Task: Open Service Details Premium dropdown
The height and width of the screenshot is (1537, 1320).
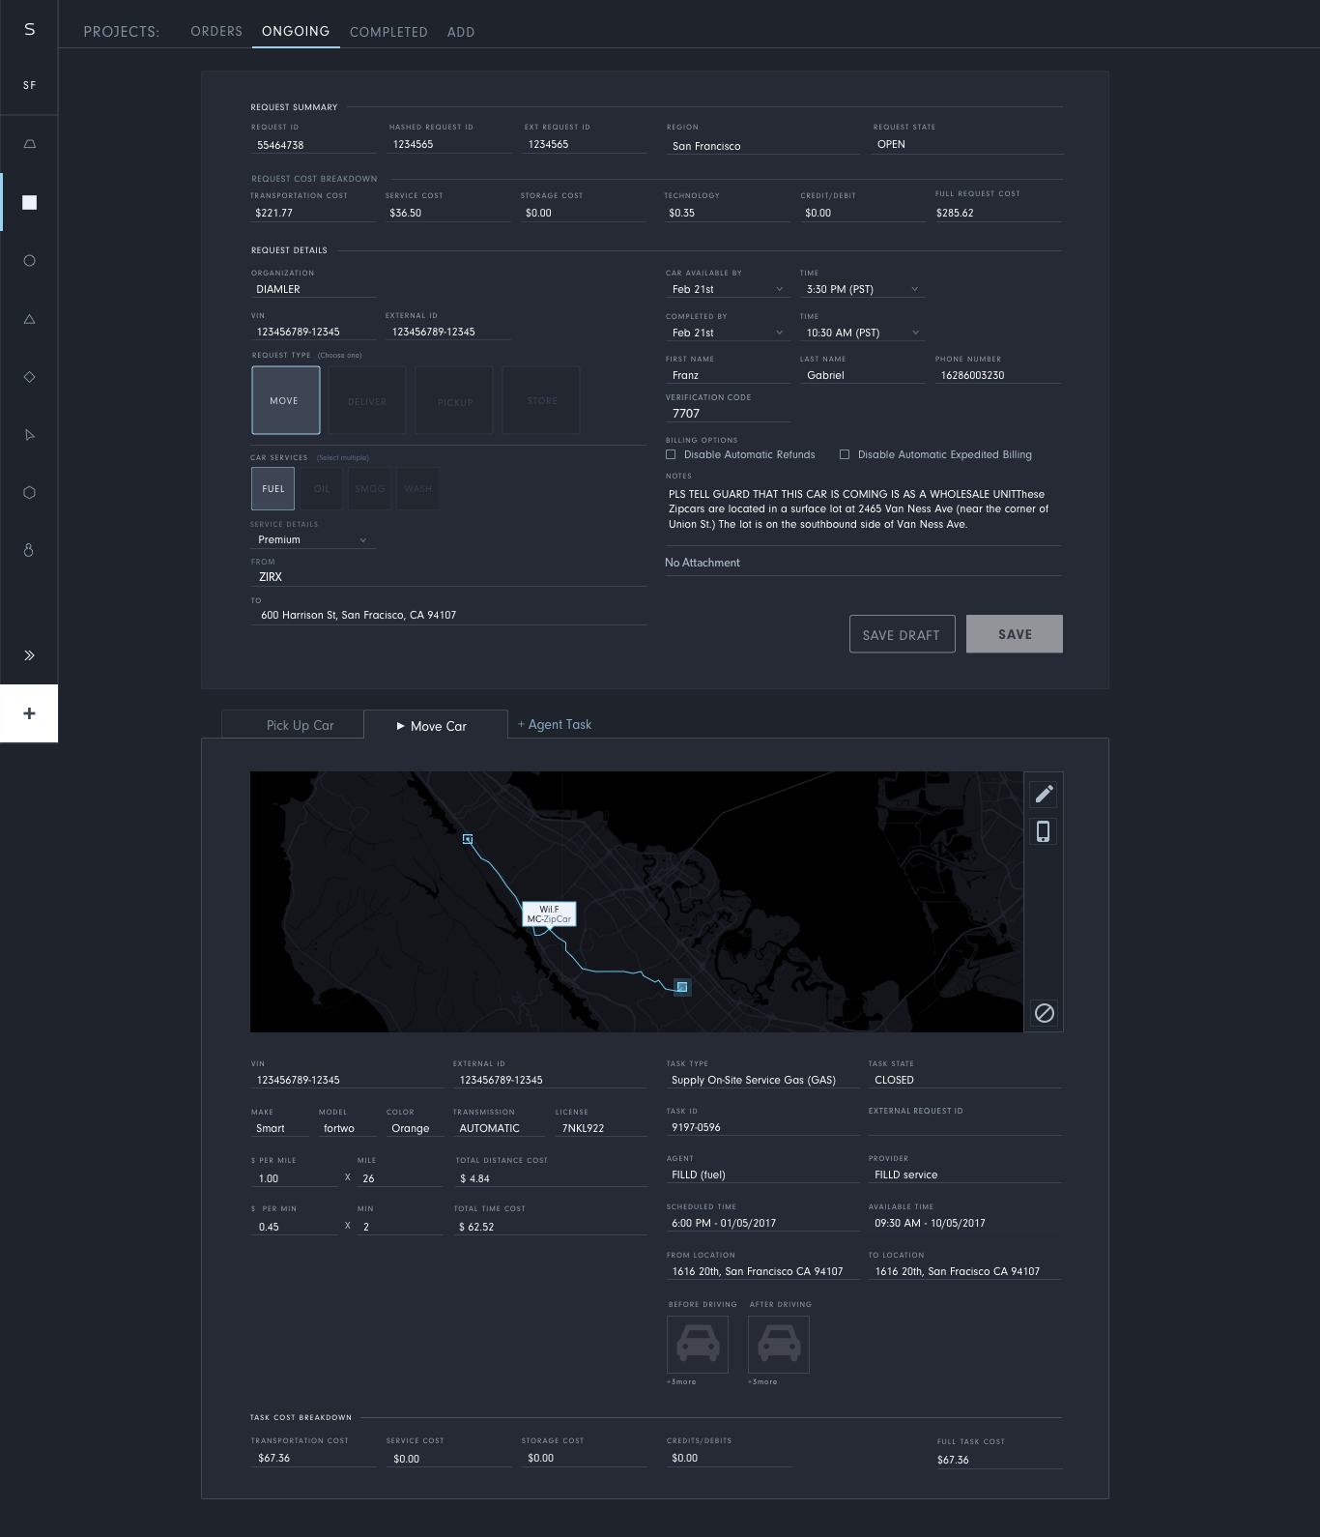Action: click(313, 539)
